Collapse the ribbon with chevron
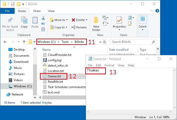This screenshot has height=120, width=177. (x=152, y=11)
